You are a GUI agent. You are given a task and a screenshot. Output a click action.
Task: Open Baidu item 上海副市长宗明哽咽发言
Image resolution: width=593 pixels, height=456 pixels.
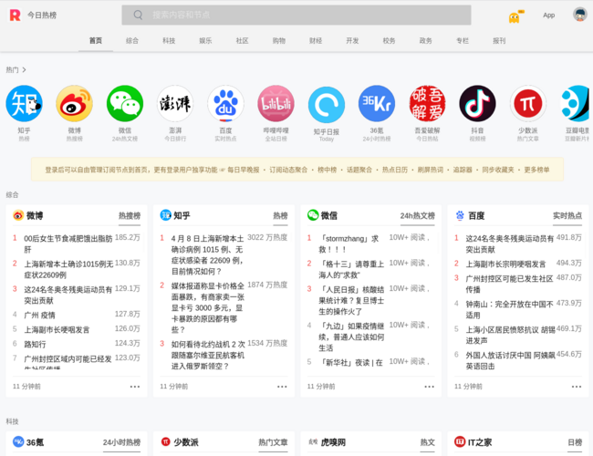[505, 264]
